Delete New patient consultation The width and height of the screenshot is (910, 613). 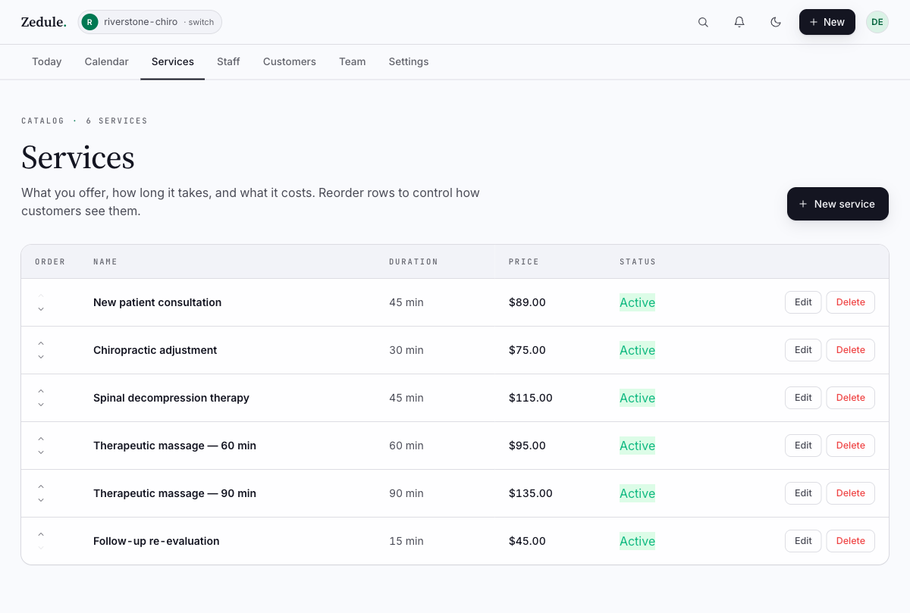pos(850,302)
